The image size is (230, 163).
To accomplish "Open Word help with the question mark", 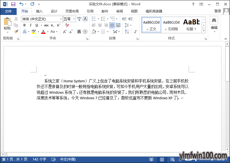I will pos(193,4).
